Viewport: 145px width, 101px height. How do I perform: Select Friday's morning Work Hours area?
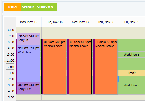(132, 54)
